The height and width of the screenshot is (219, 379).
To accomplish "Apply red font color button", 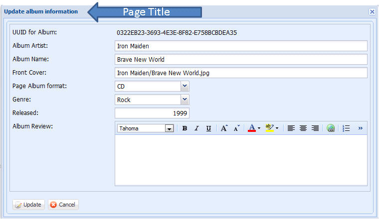I will click(x=252, y=128).
